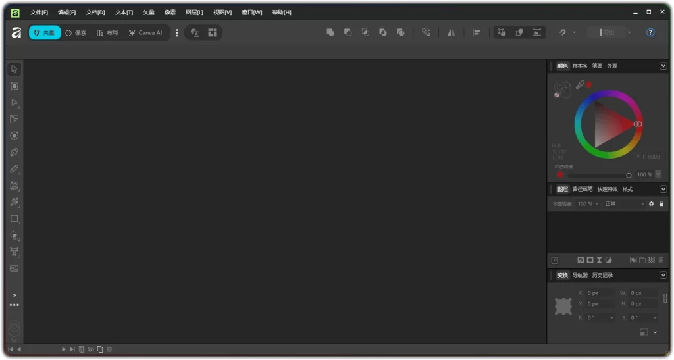Open the 编辑[E] menu

(x=66, y=12)
